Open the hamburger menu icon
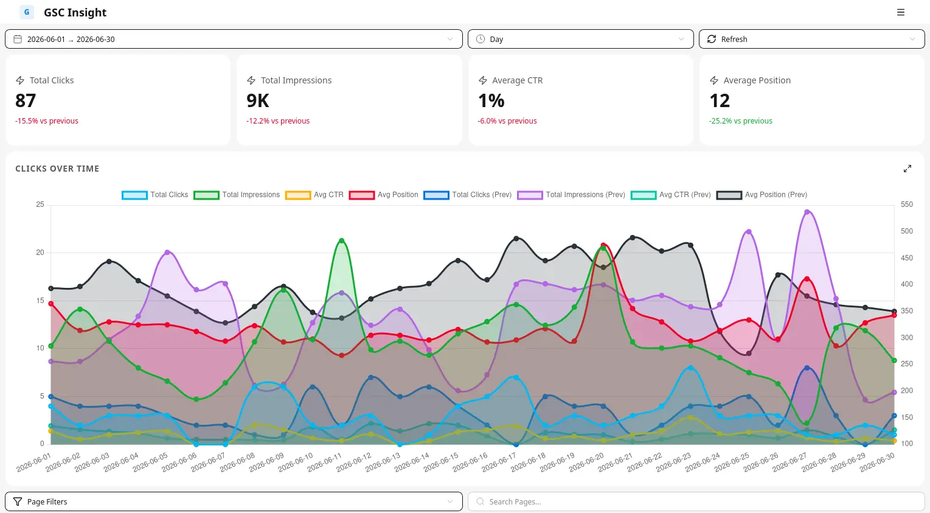Screen dimensions: 930x513 901,12
